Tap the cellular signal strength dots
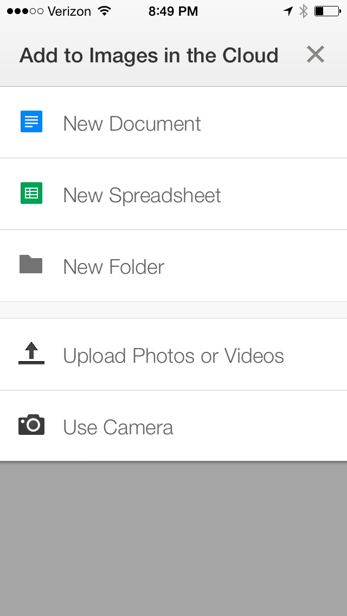 click(x=25, y=11)
